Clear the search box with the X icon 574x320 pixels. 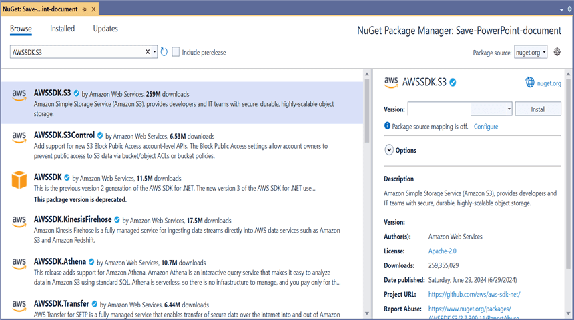(148, 52)
